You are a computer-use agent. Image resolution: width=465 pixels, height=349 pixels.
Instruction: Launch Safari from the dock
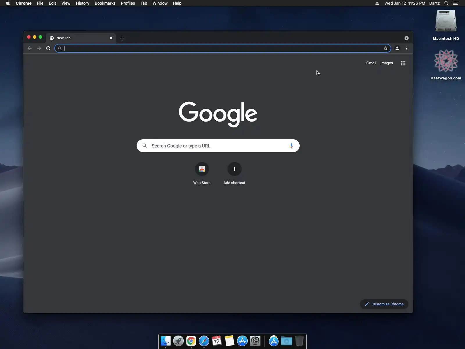(204, 341)
